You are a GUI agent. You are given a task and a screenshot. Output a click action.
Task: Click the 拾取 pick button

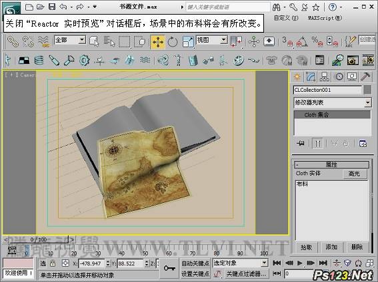(x=306, y=247)
